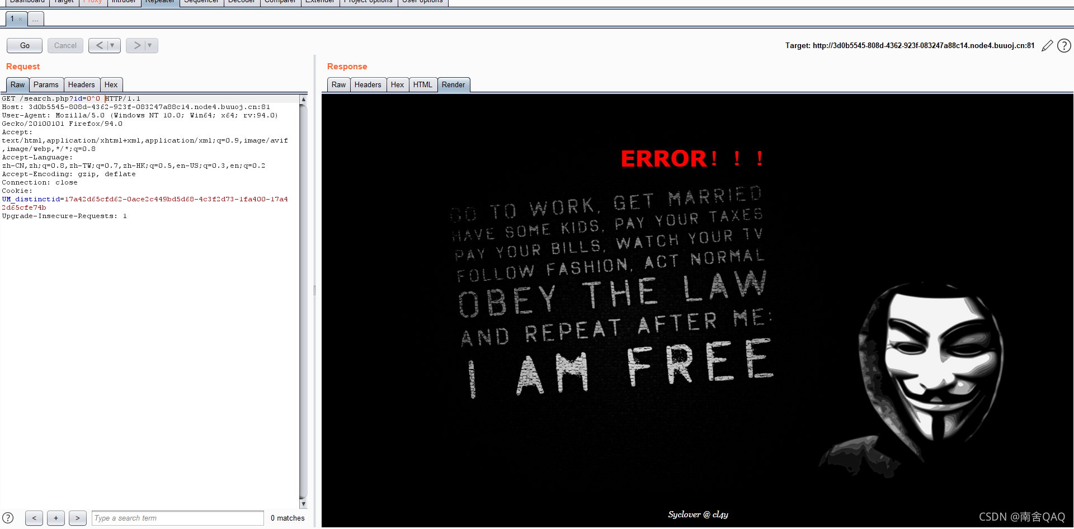Open the Extender main tab
This screenshot has width=1074, height=529.
tap(320, 2)
